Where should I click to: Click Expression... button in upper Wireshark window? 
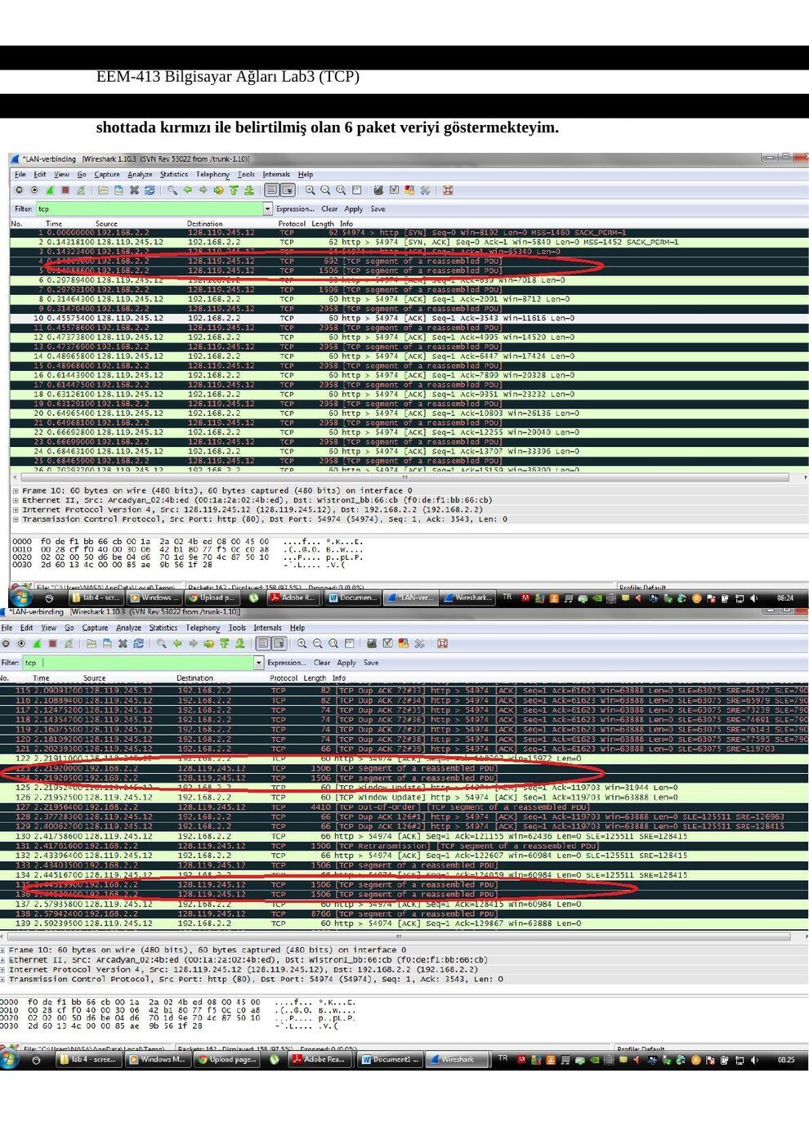point(296,209)
